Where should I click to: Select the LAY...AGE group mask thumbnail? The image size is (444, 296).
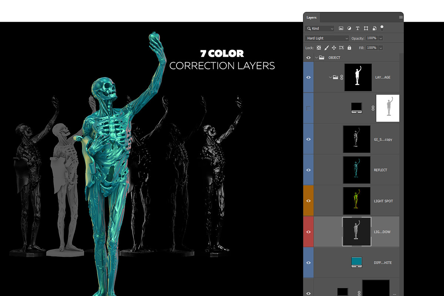358,77
